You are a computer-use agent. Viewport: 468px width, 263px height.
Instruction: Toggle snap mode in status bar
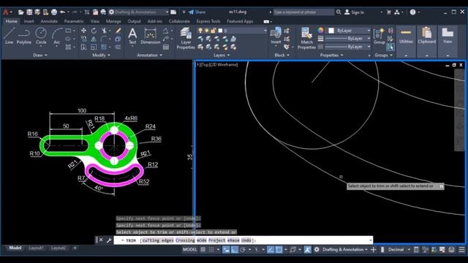pyautogui.click(x=211, y=250)
